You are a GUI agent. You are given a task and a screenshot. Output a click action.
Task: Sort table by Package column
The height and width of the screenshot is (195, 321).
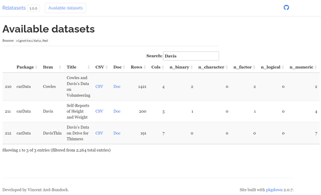(x=25, y=67)
